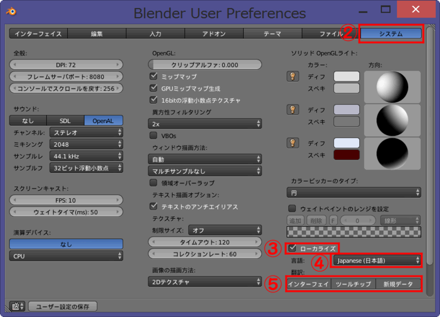Click the second light ディフ color swatch
Viewport: 440px width, 317px height.
click(x=346, y=109)
